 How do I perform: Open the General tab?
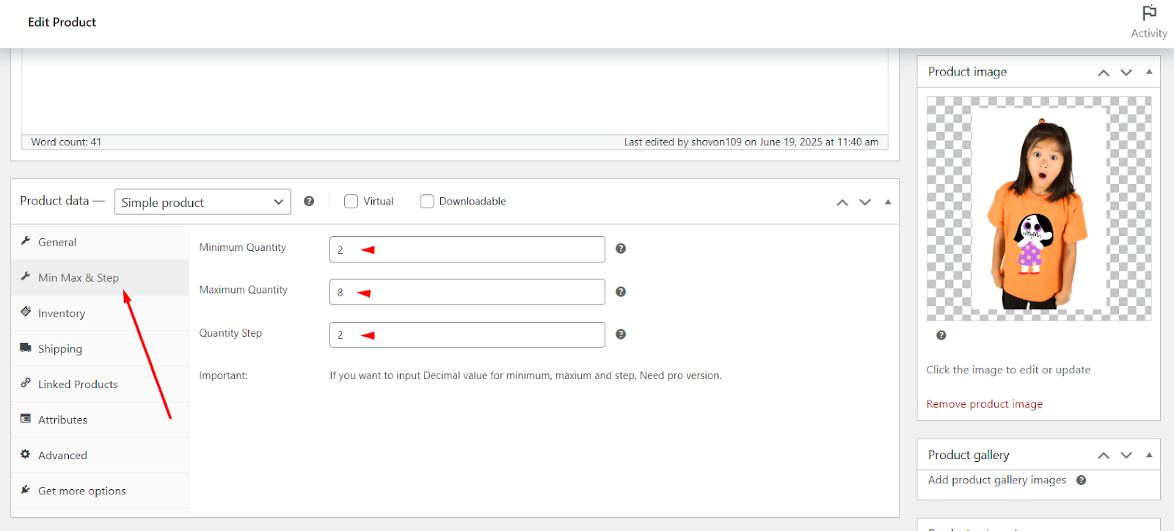[x=100, y=242]
